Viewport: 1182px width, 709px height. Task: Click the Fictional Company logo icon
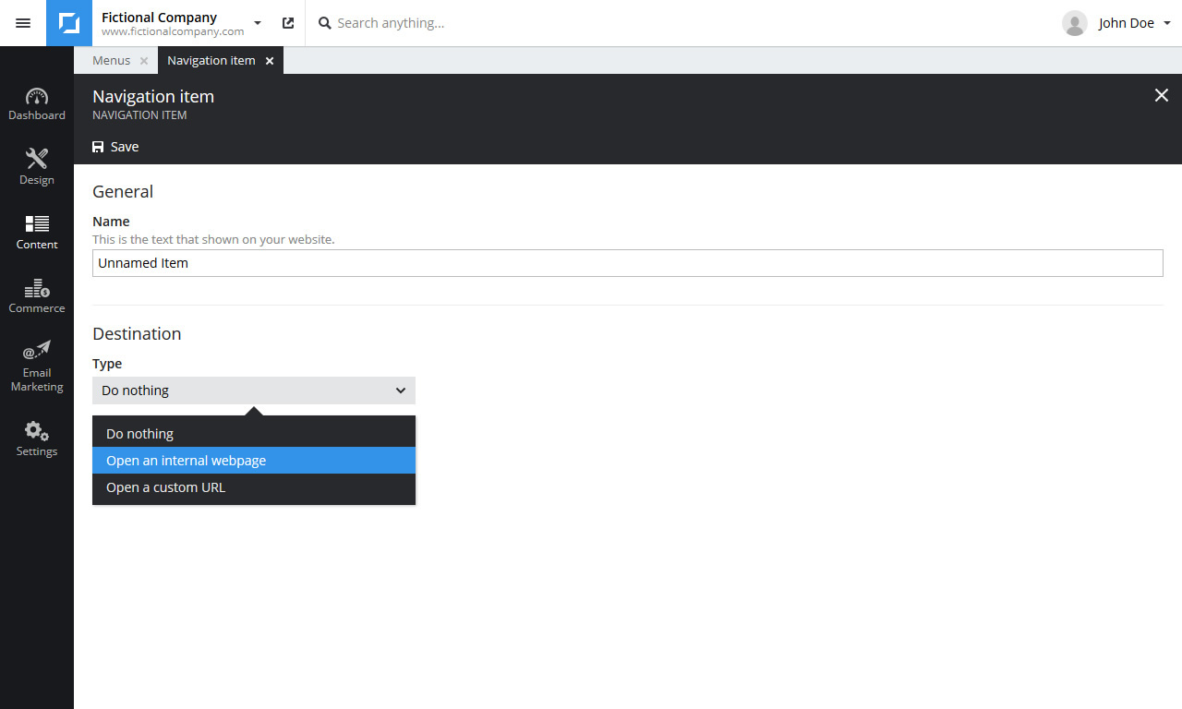pyautogui.click(x=69, y=23)
